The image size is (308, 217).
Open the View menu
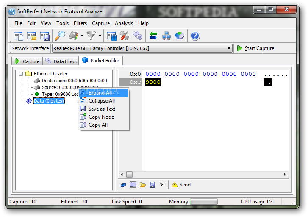[x=46, y=23]
